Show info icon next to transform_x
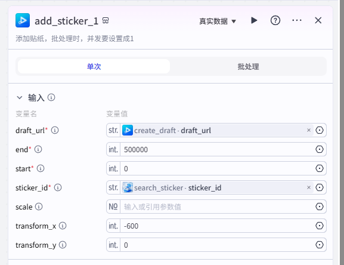Image resolution: width=344 pixels, height=265 pixels. tap(63, 226)
